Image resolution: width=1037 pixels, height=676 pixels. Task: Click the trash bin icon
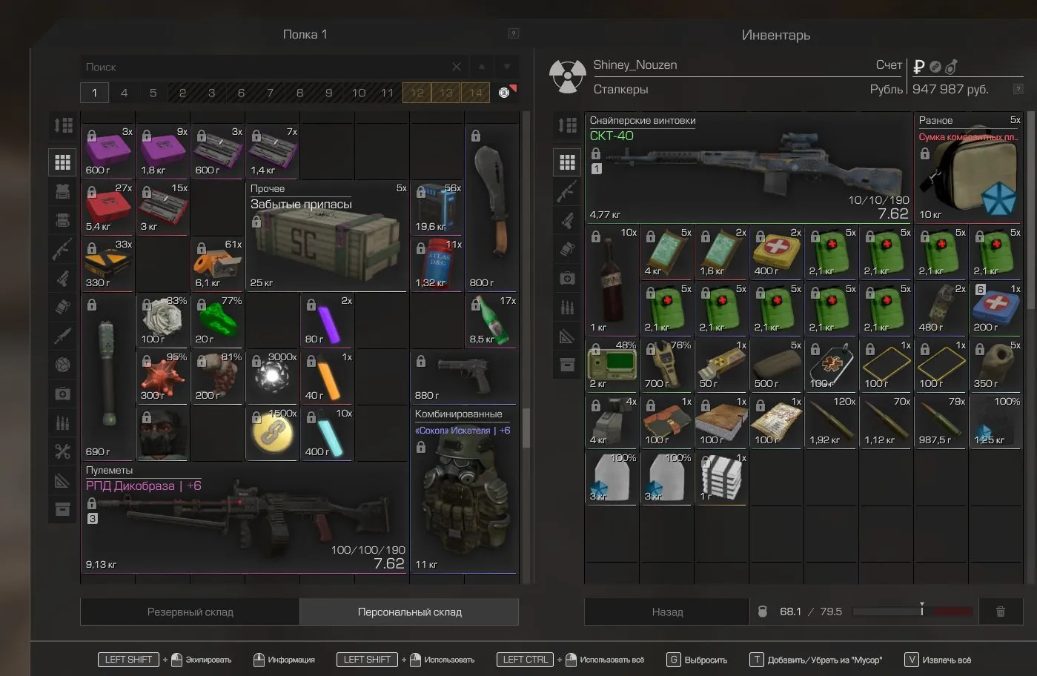click(1001, 612)
